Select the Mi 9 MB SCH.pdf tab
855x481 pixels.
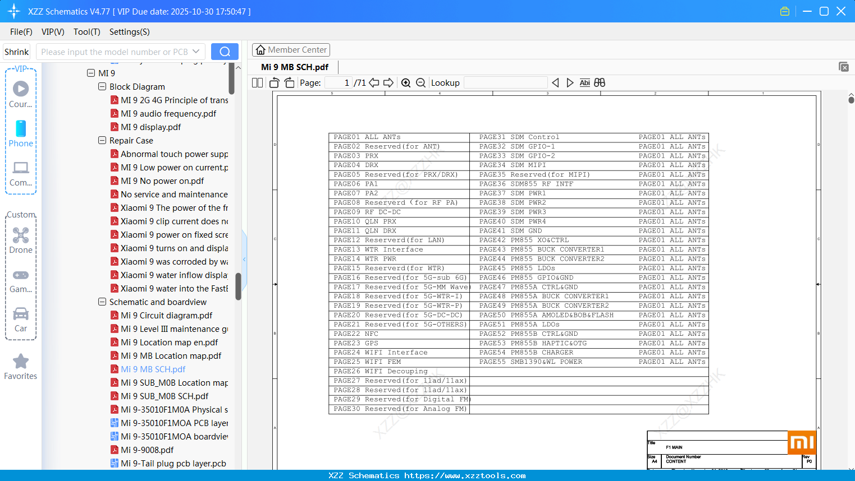[x=295, y=67]
